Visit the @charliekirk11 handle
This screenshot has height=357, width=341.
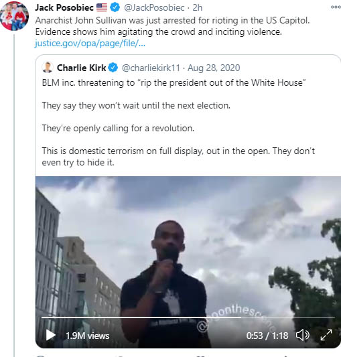click(x=151, y=68)
